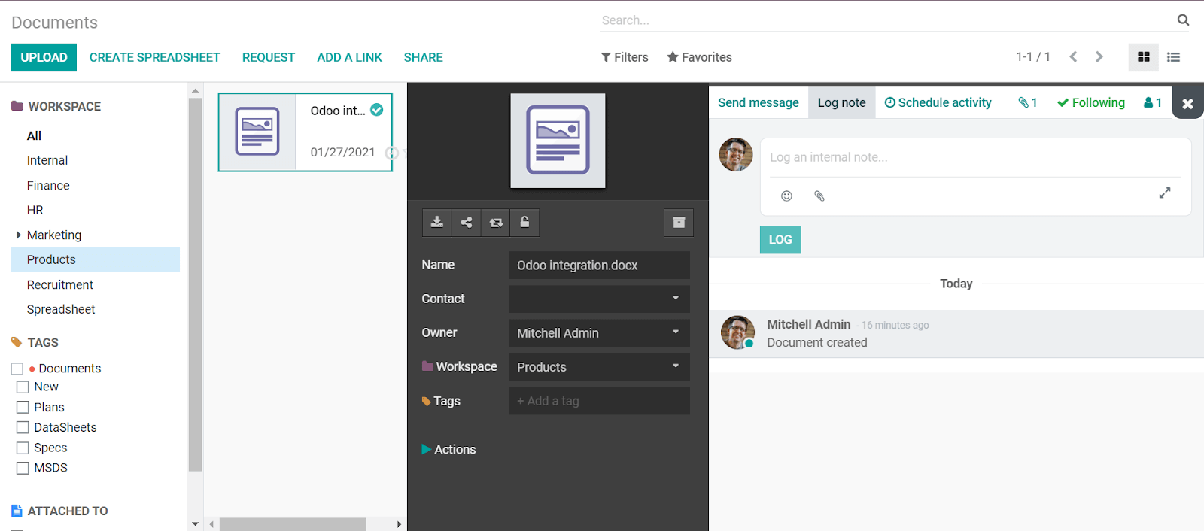Screen dimensions: 1204x531
Task: Show followers list icon
Action: (x=1153, y=103)
